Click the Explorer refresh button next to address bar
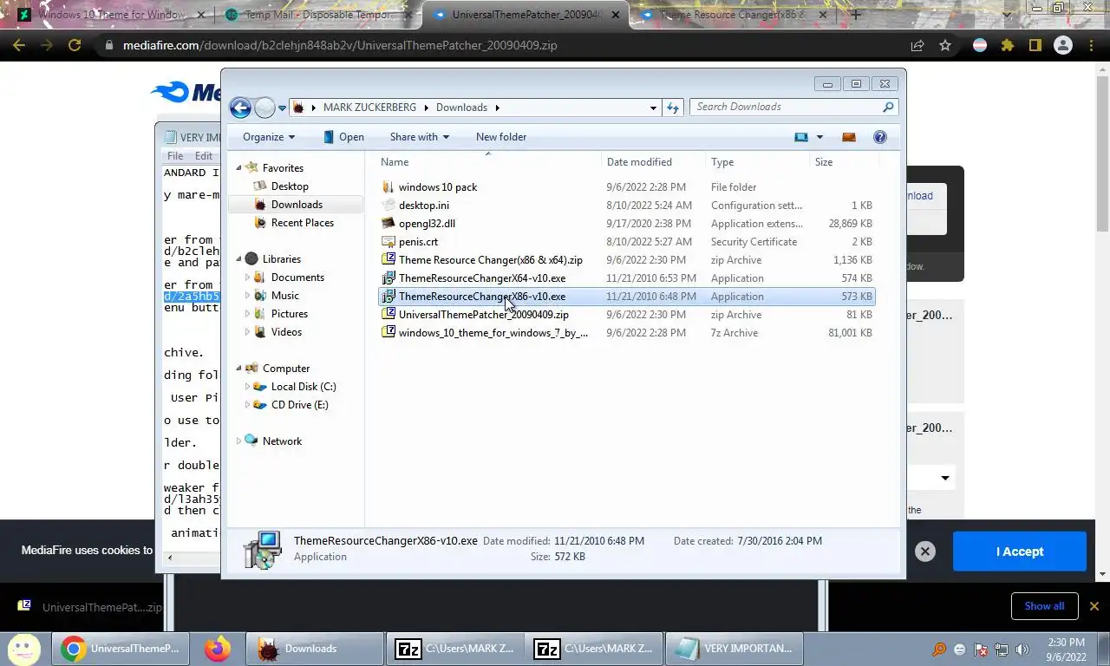Image resolution: width=1110 pixels, height=666 pixels. pyautogui.click(x=673, y=108)
